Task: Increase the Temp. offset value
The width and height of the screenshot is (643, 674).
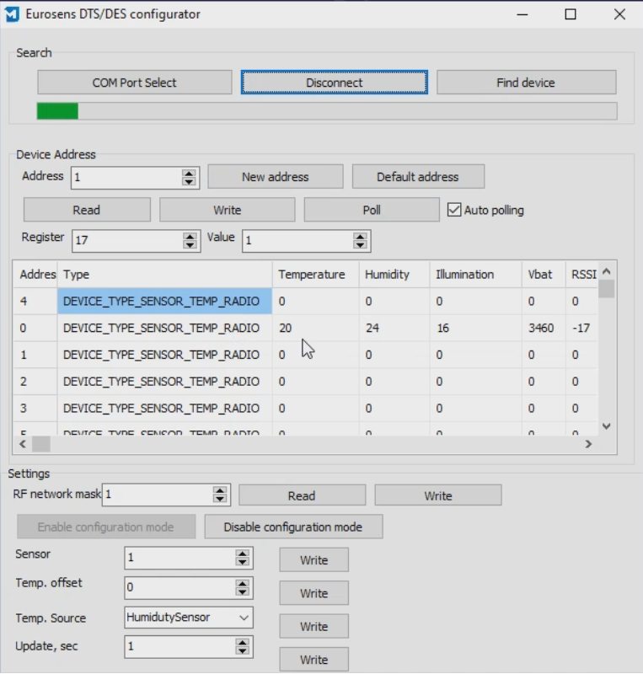Action: 242,583
